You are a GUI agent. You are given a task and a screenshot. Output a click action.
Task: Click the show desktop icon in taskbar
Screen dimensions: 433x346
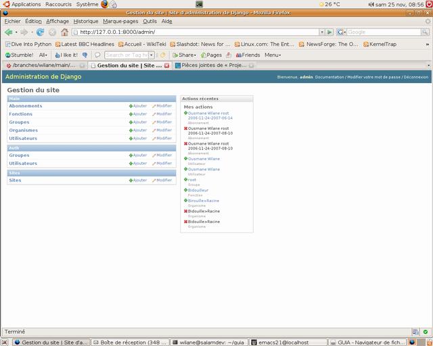click(5, 343)
